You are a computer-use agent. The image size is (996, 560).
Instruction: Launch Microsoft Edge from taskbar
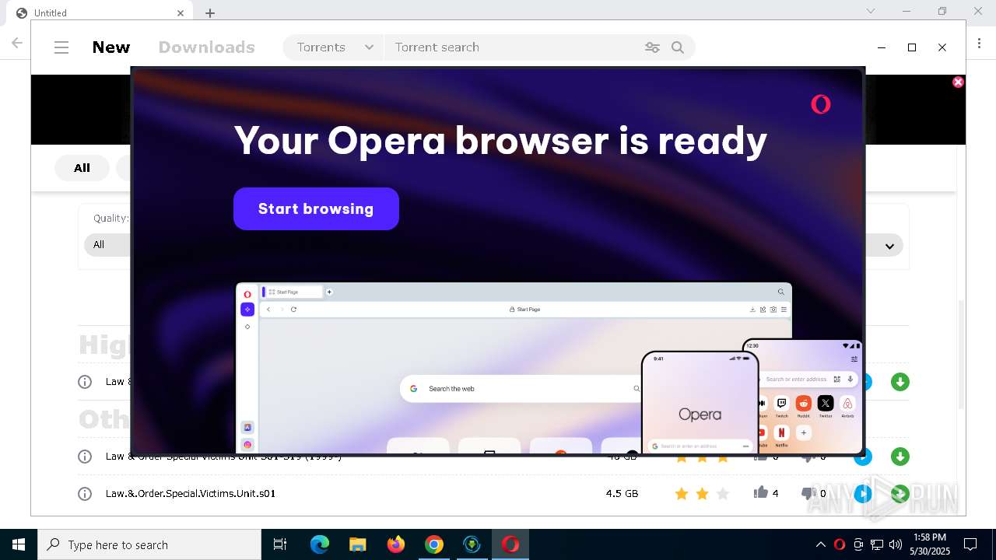pos(320,544)
